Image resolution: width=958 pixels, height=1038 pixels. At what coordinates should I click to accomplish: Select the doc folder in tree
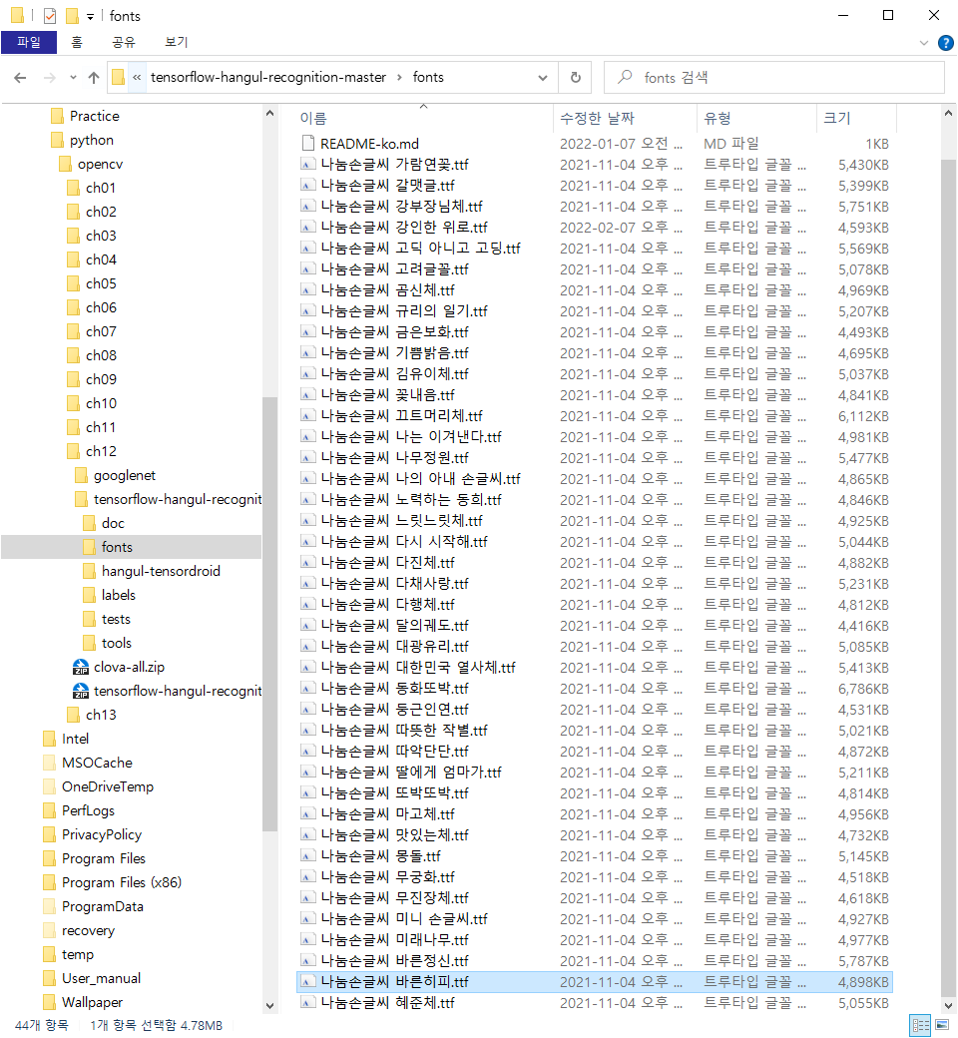tap(113, 523)
